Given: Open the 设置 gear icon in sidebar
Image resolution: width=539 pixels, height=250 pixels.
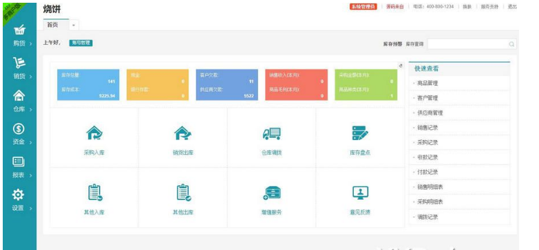Looking at the screenshot, I should click(x=18, y=194).
